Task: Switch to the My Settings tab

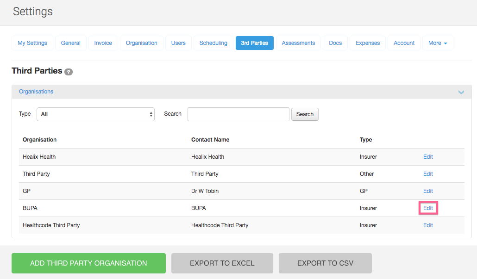Action: point(32,43)
